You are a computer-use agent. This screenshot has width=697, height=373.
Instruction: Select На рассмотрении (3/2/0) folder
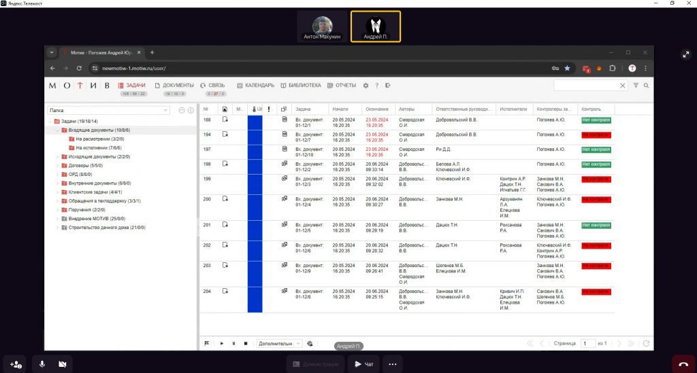[97, 139]
